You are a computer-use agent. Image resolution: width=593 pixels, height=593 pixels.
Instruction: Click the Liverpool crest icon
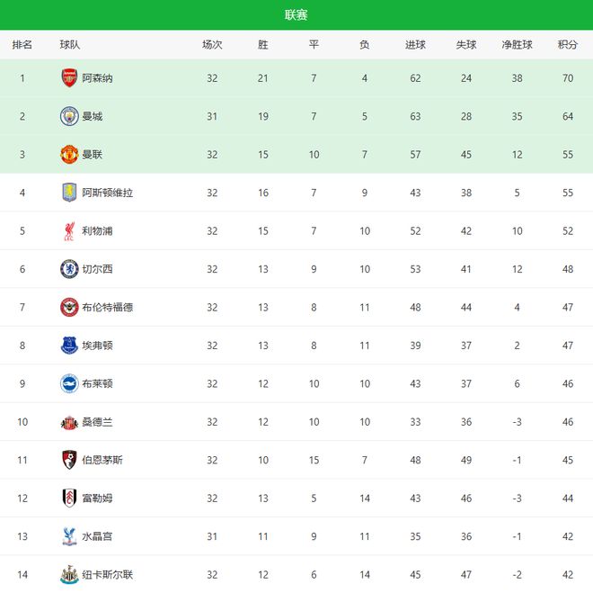69,231
